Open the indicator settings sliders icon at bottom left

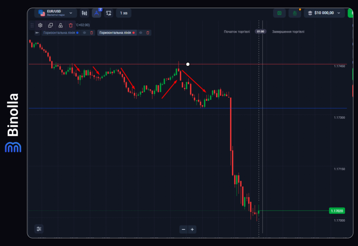coord(39,229)
